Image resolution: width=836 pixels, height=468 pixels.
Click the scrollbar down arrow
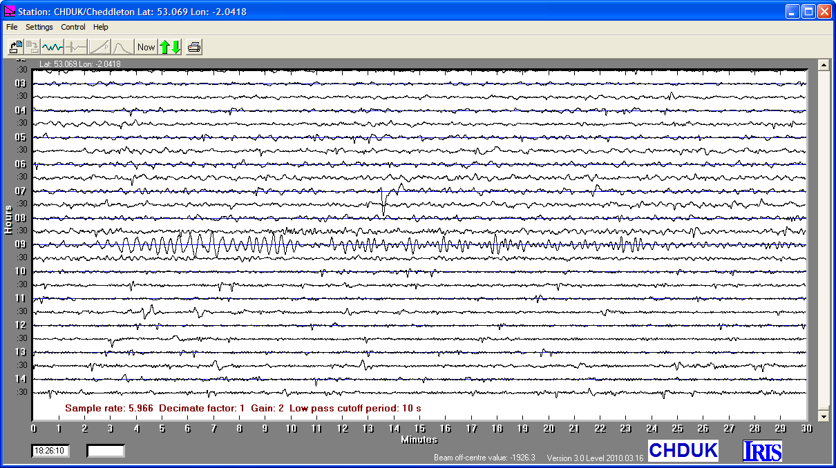pos(823,416)
